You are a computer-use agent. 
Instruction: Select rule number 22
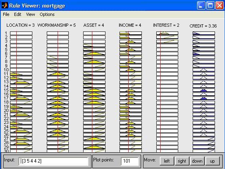click(6, 118)
